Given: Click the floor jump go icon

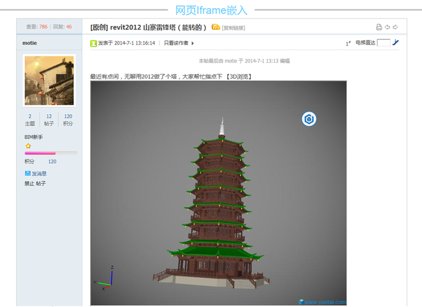Looking at the screenshot, I should point(396,43).
